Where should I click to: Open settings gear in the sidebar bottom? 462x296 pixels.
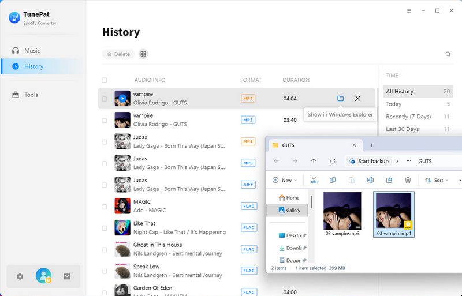click(20, 276)
